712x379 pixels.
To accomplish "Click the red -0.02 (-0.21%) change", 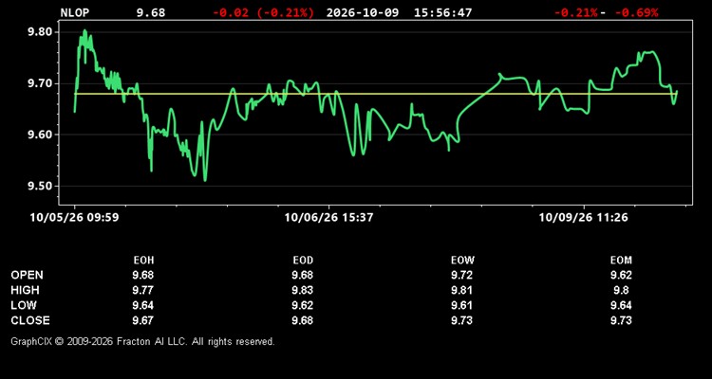I will pyautogui.click(x=263, y=12).
